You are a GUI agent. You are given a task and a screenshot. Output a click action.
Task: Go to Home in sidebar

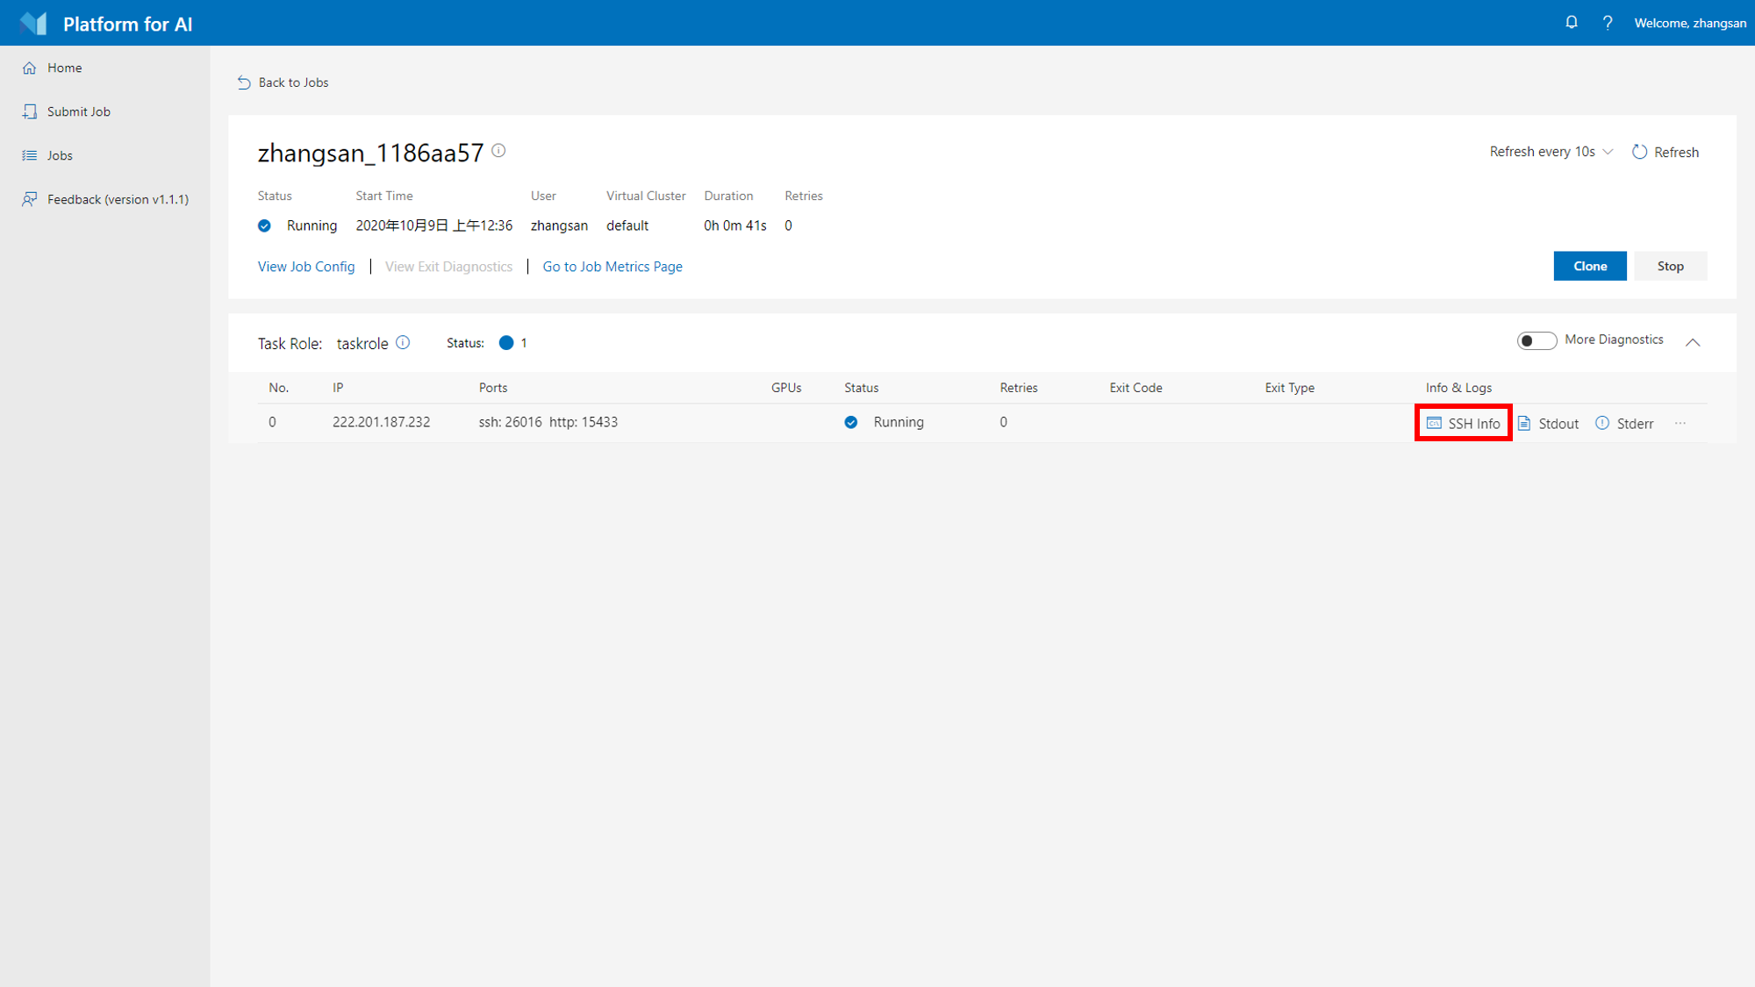64,68
